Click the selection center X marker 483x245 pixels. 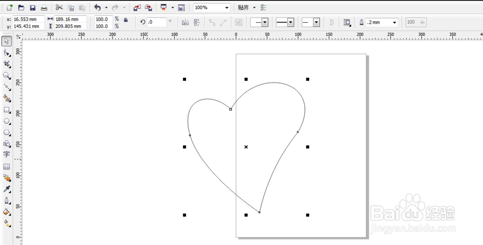(x=246, y=147)
